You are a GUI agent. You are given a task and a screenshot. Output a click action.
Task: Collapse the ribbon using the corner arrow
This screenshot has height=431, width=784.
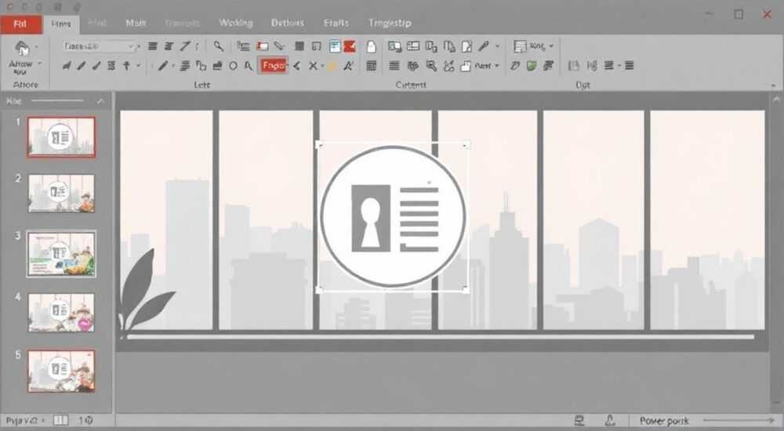[x=774, y=85]
